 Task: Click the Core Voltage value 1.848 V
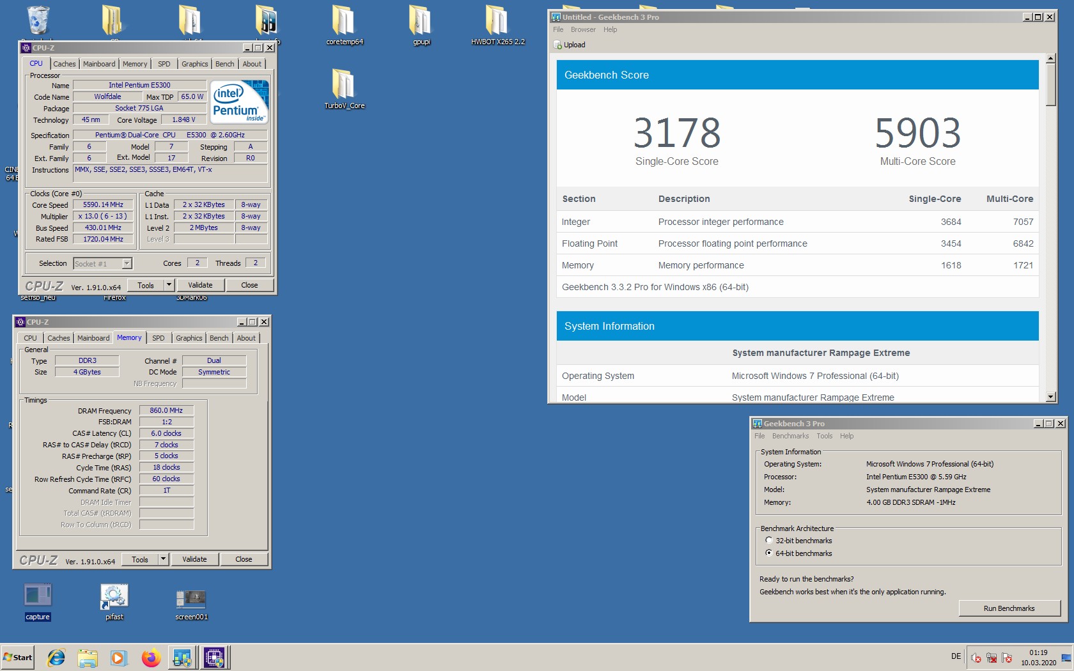[183, 120]
